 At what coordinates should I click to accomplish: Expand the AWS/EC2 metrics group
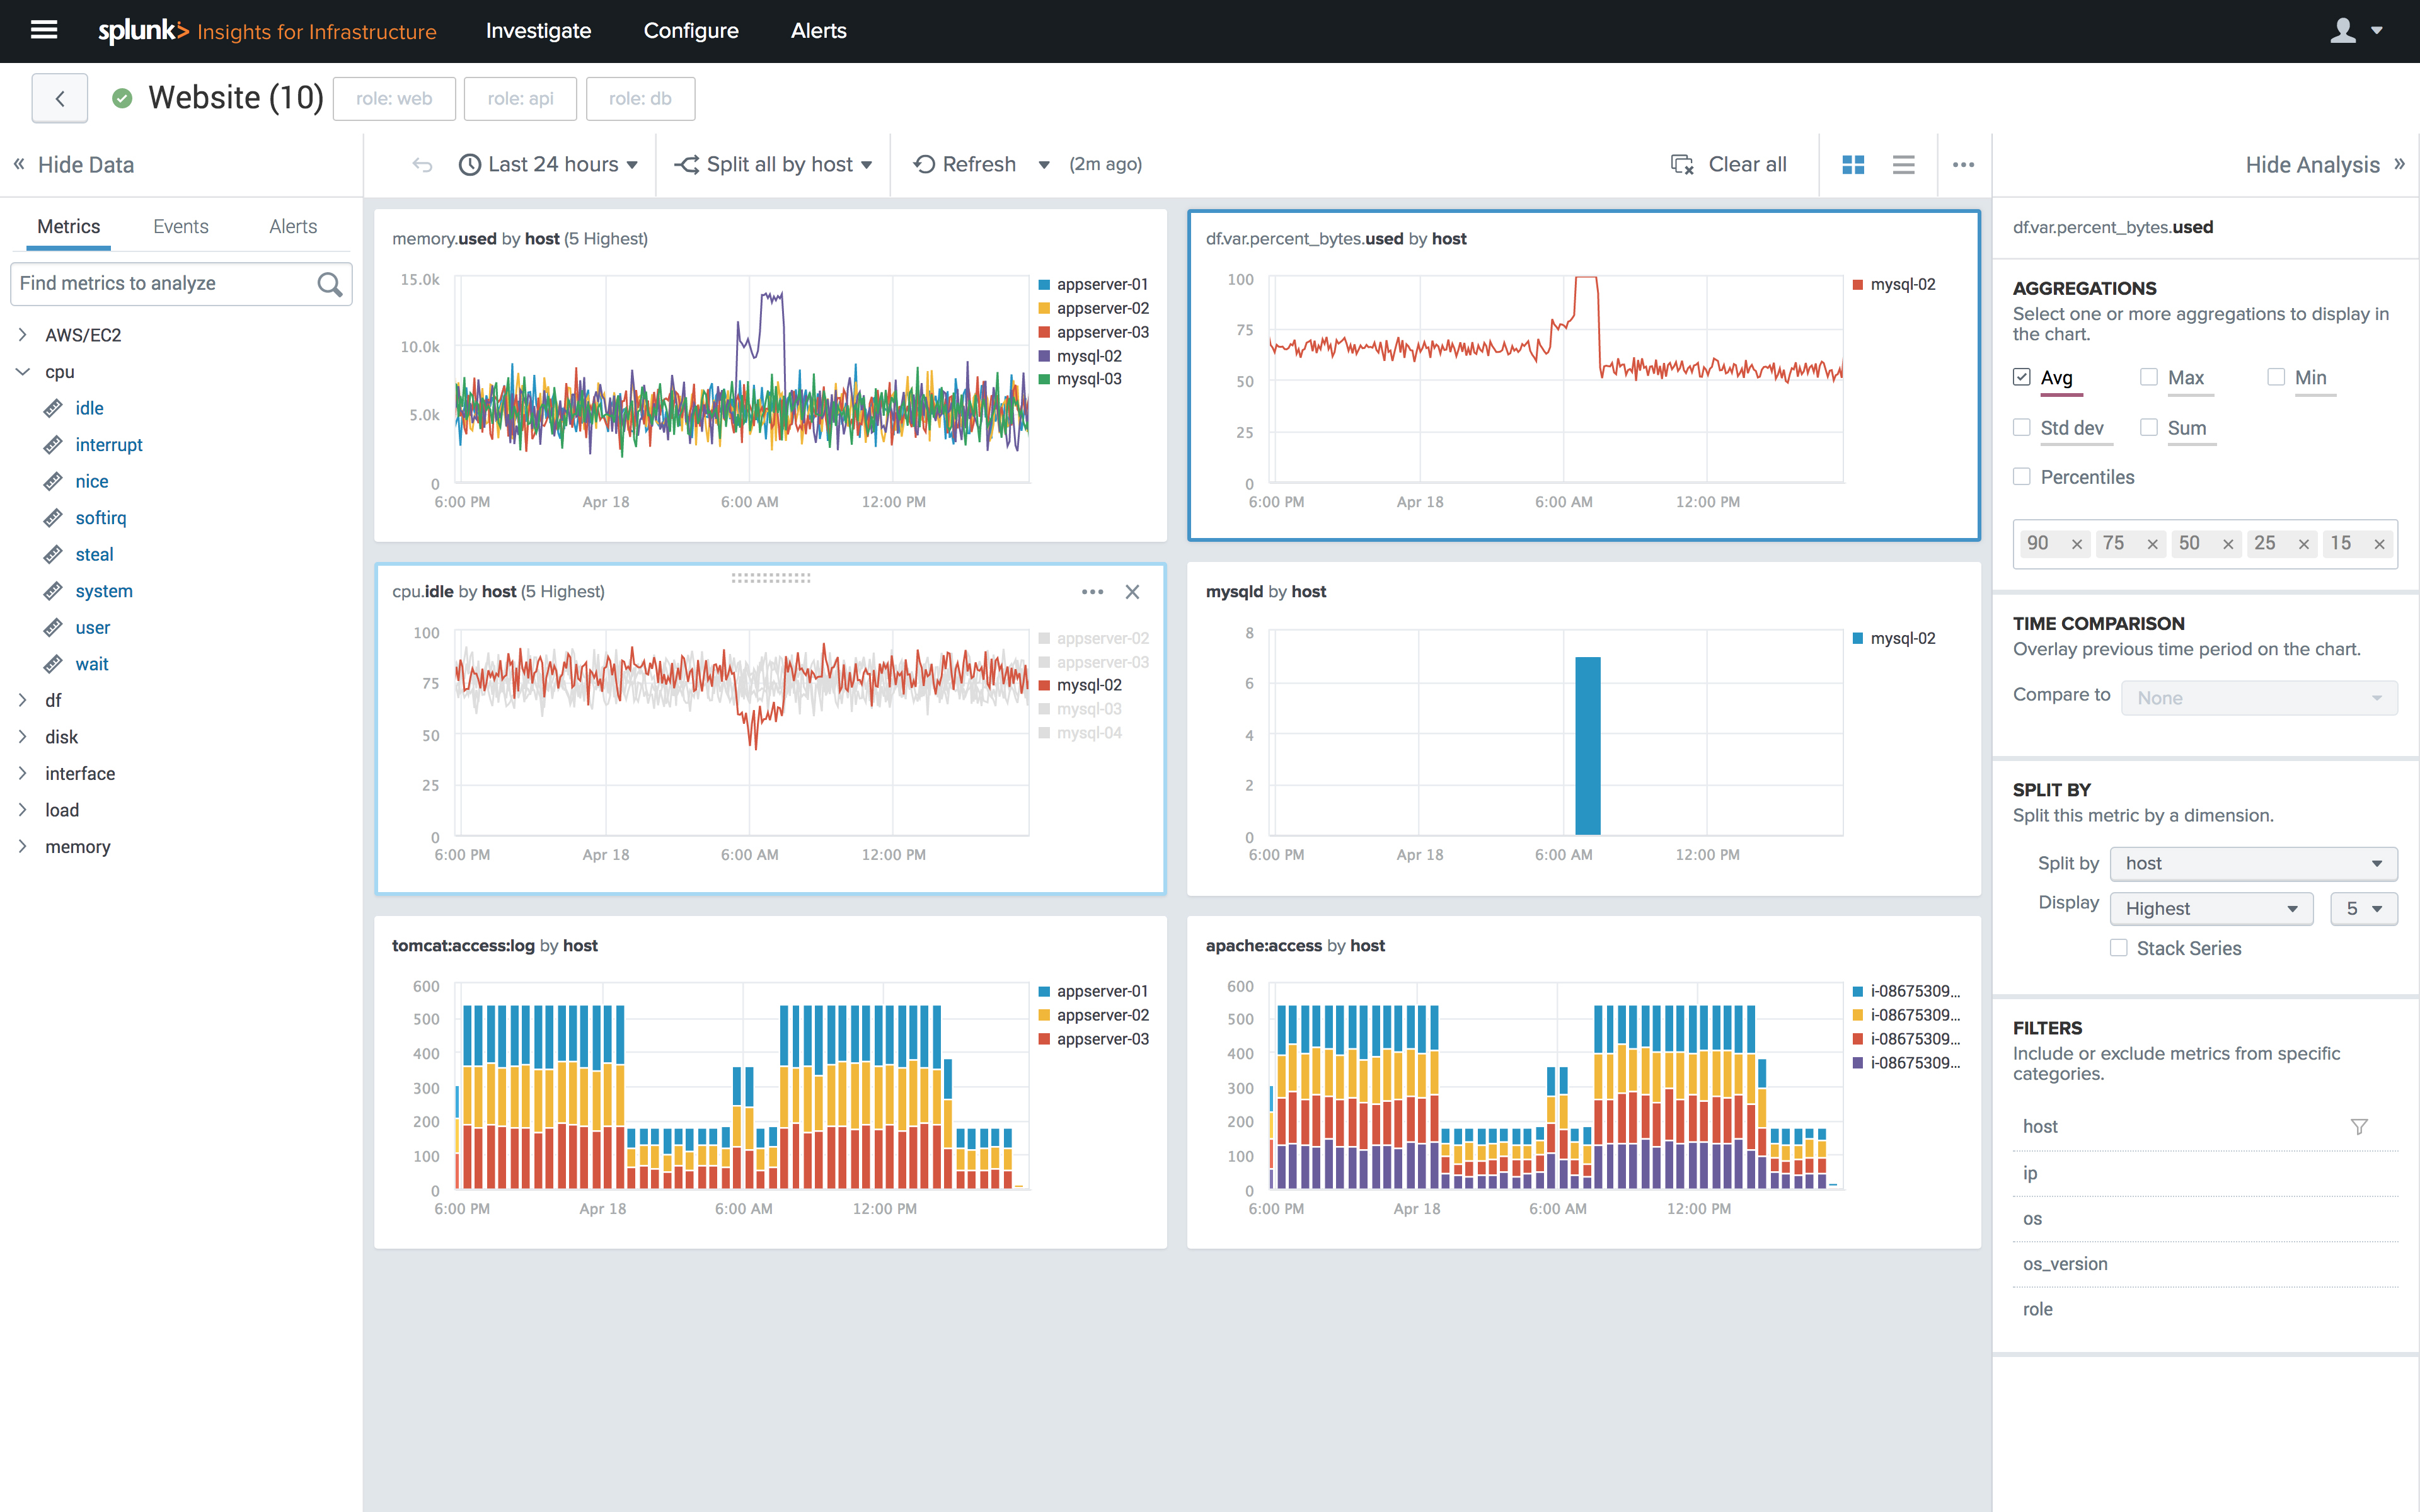pos(23,335)
